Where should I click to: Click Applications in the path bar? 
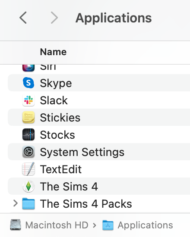145,225
